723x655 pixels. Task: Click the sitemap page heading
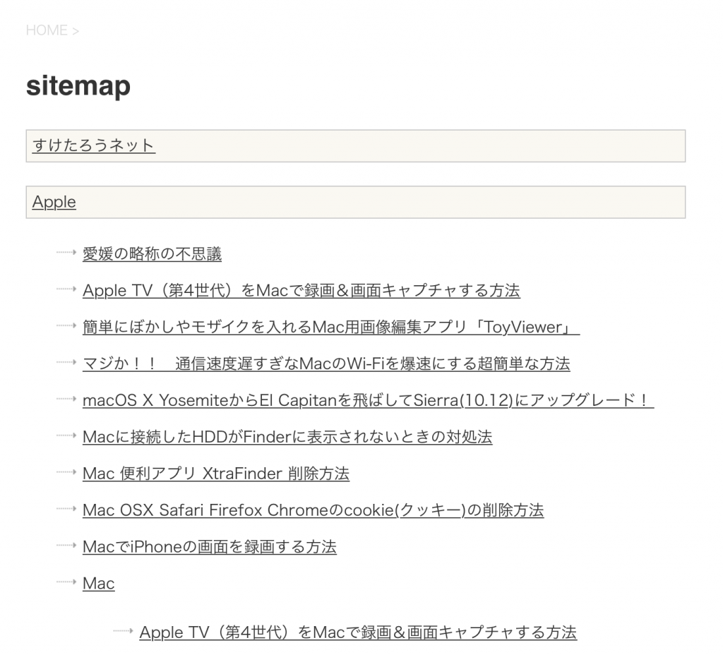78,86
